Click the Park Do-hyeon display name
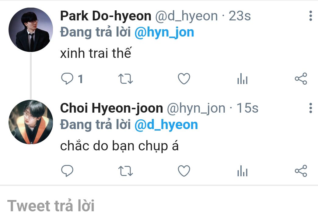This screenshot has height=221, width=318. pyautogui.click(x=106, y=16)
